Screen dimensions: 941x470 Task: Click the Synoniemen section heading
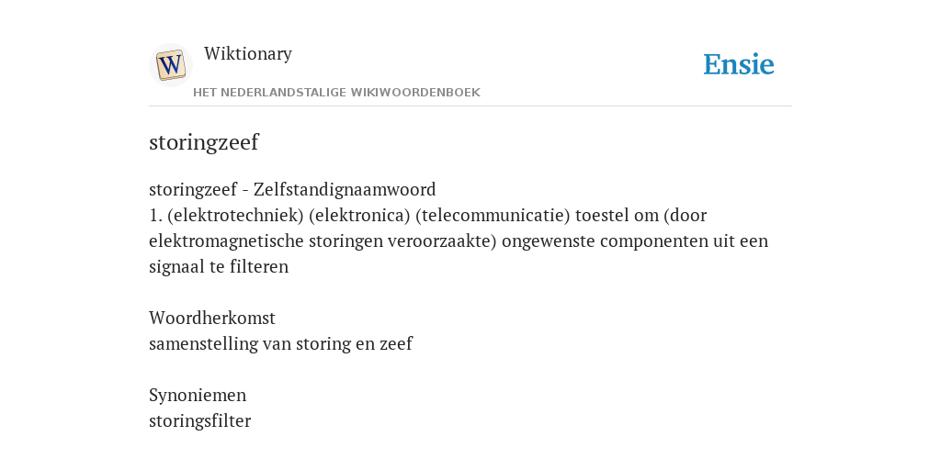[x=198, y=395]
